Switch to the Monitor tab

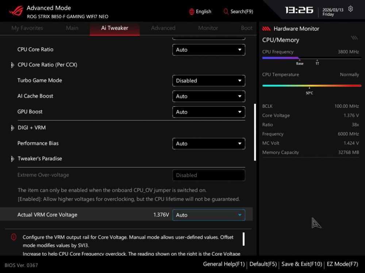[x=208, y=28]
